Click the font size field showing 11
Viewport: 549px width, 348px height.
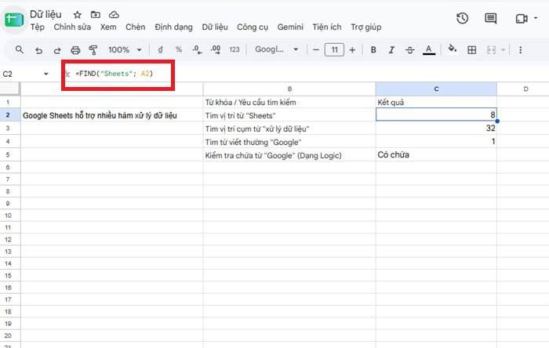334,49
